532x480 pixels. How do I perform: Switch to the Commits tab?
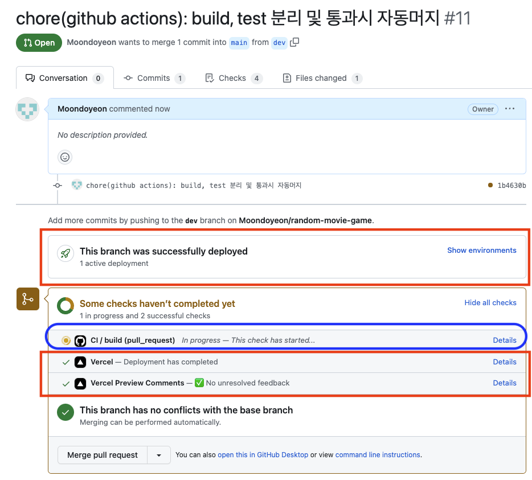coord(154,78)
